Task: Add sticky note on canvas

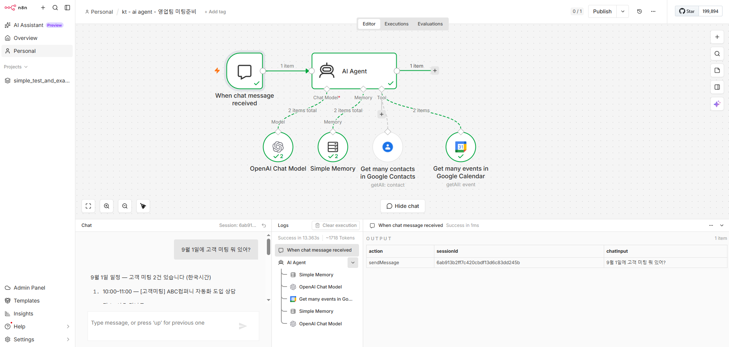Action: tap(717, 70)
